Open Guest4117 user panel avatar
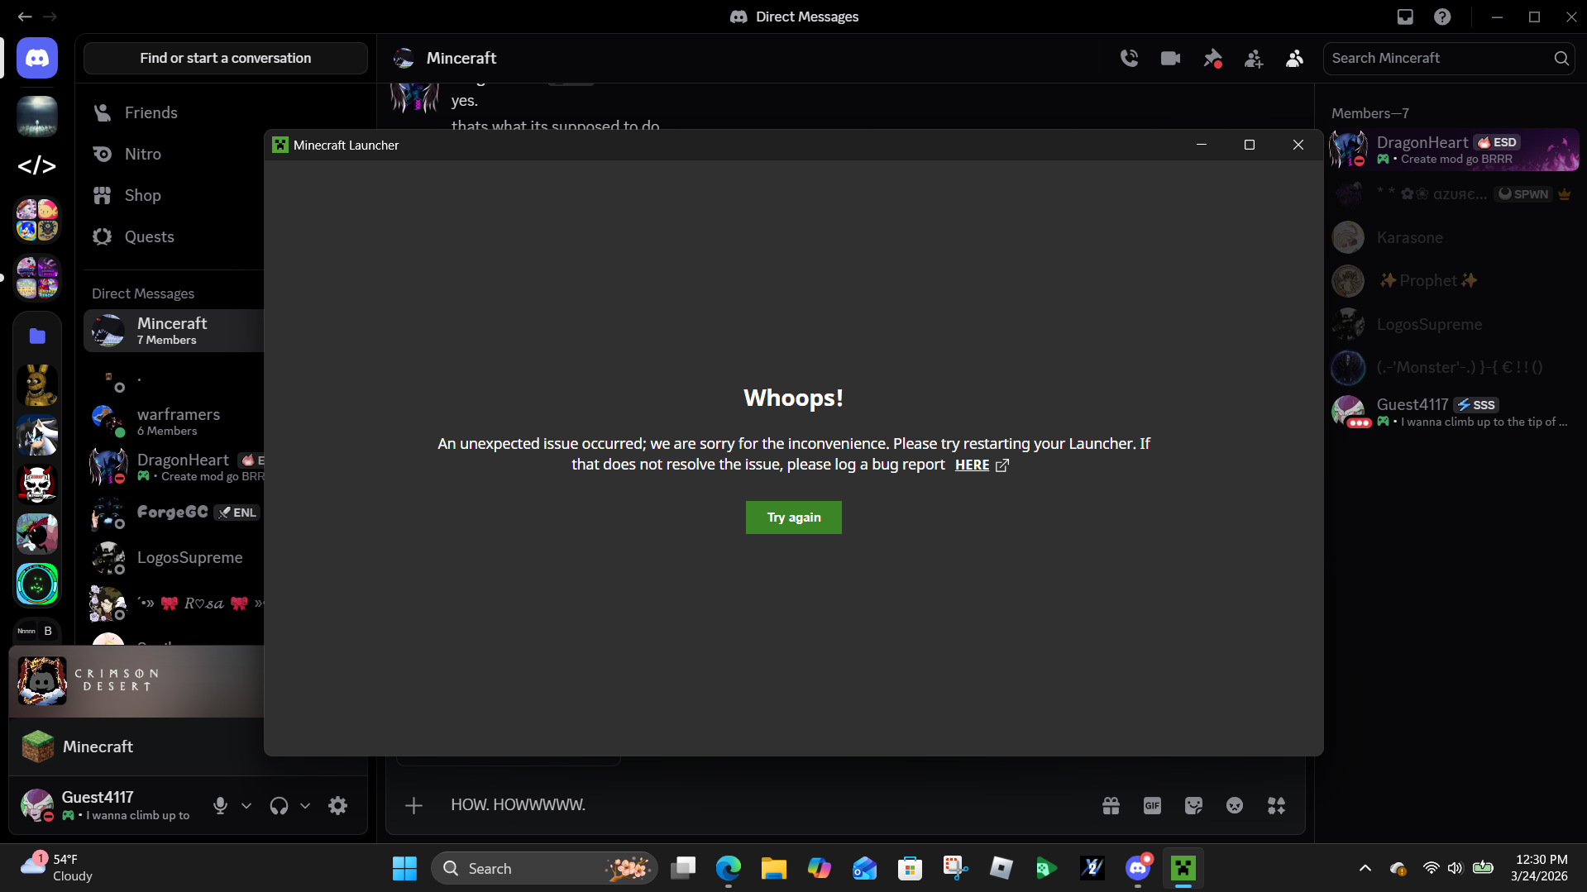This screenshot has width=1587, height=892. pos(37,804)
